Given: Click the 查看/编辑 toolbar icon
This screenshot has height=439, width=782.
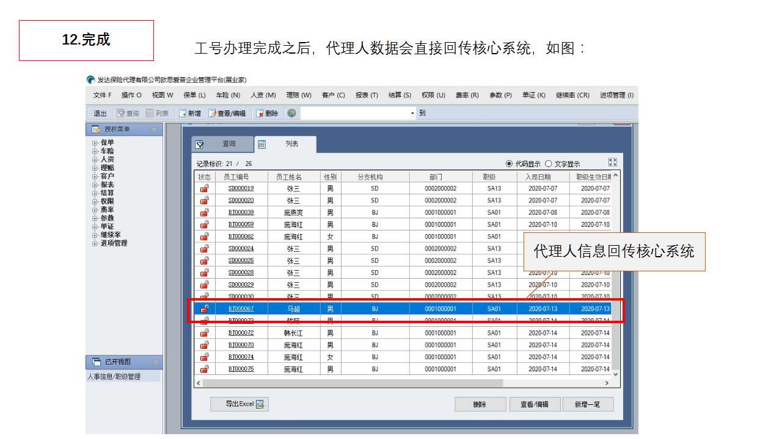Looking at the screenshot, I should [x=213, y=113].
